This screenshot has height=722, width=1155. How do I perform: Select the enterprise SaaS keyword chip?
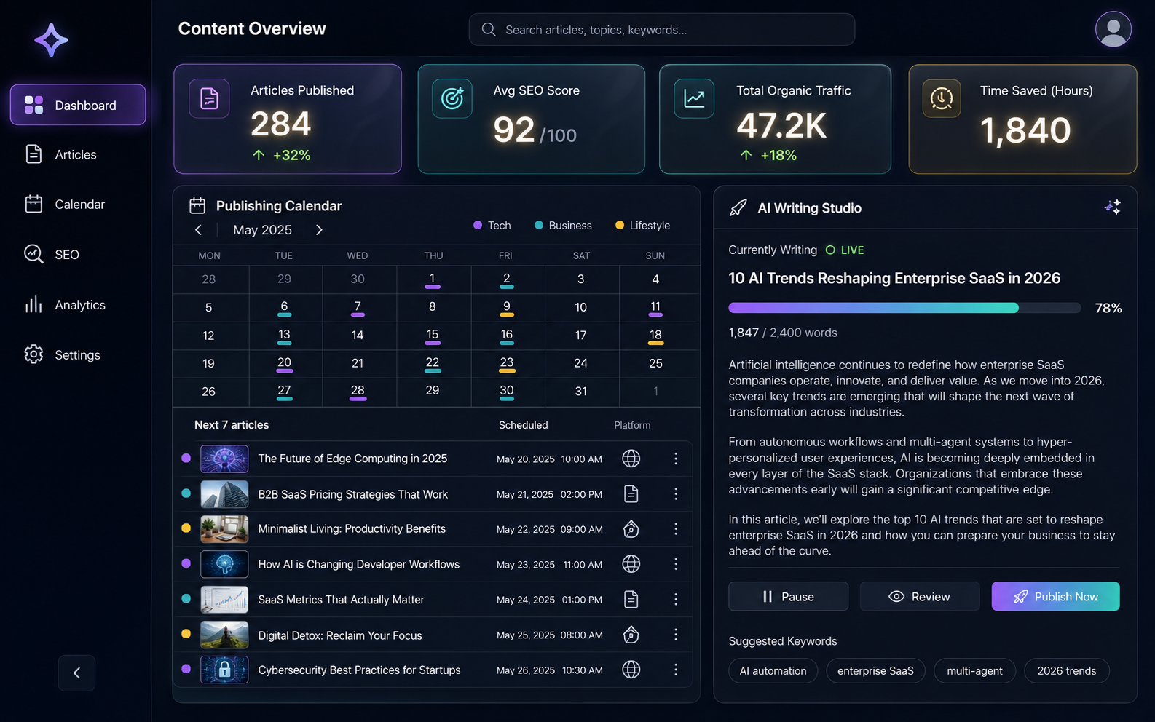coord(875,670)
